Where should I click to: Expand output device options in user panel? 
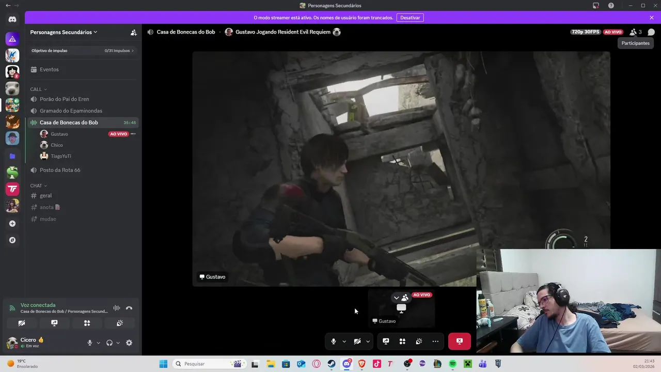point(118,343)
